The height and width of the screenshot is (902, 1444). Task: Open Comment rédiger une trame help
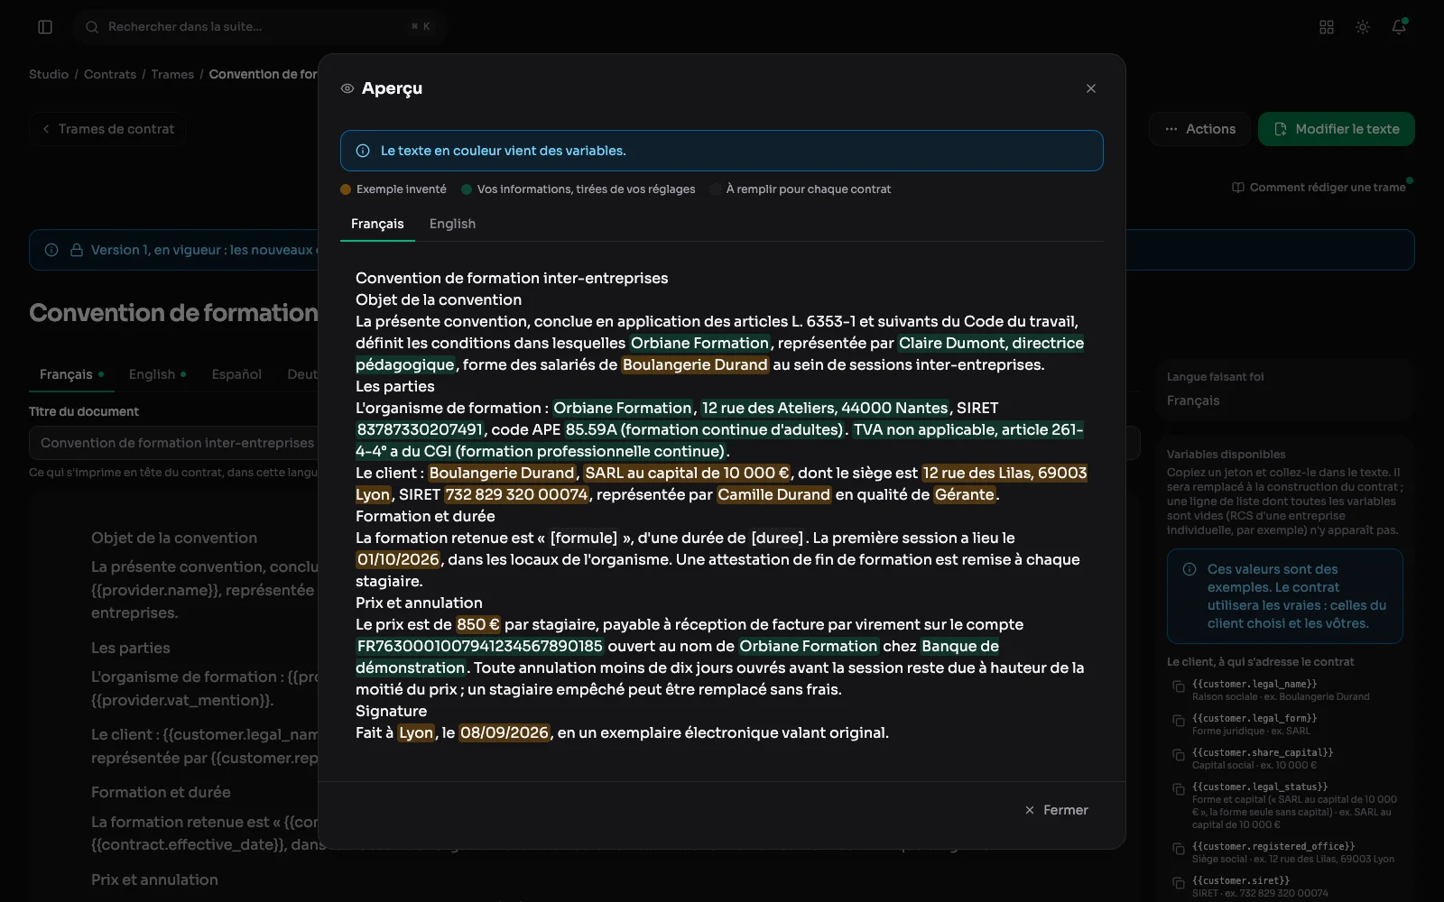point(1319,188)
